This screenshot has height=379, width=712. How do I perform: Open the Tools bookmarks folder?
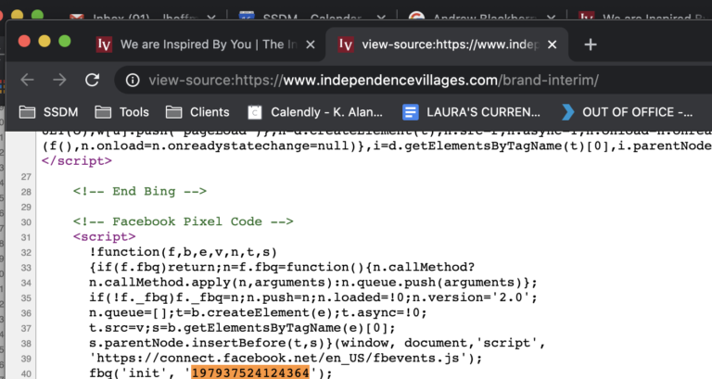pyautogui.click(x=121, y=112)
